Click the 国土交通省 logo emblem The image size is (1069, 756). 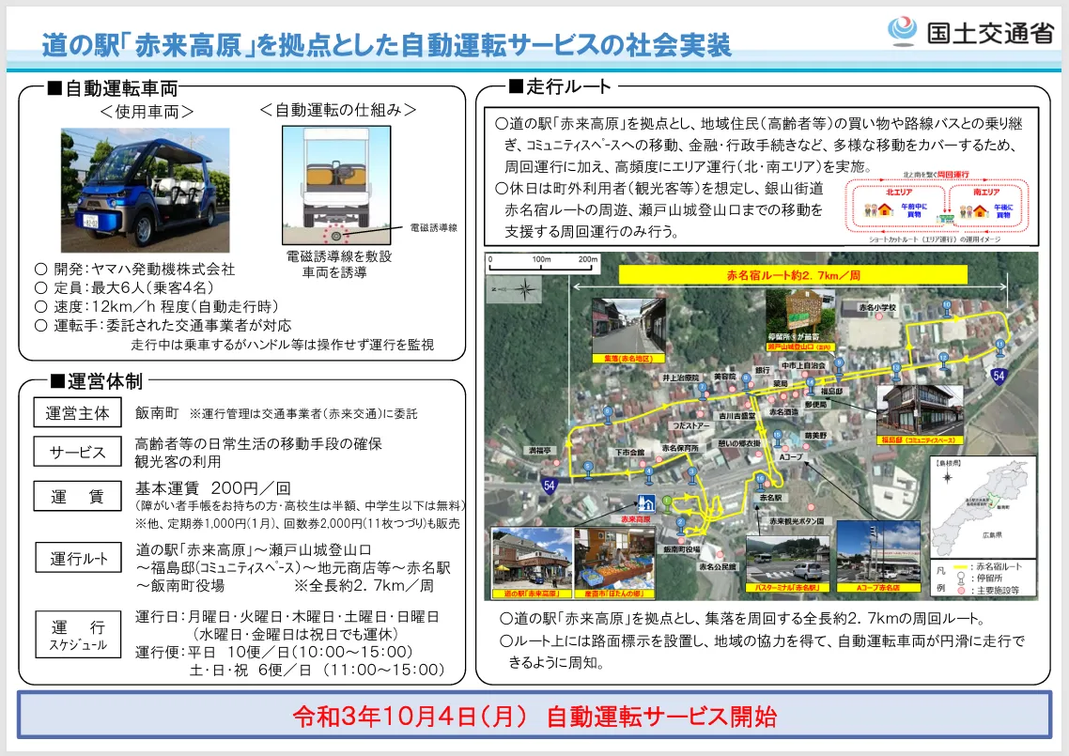(x=904, y=31)
